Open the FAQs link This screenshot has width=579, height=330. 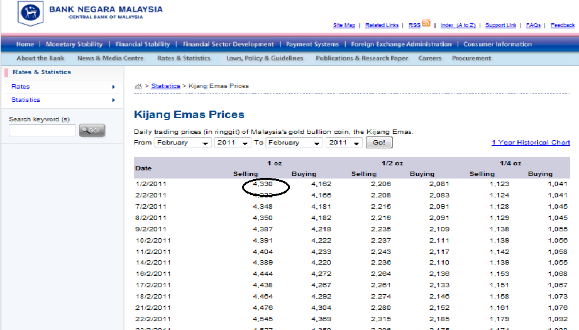click(x=533, y=25)
